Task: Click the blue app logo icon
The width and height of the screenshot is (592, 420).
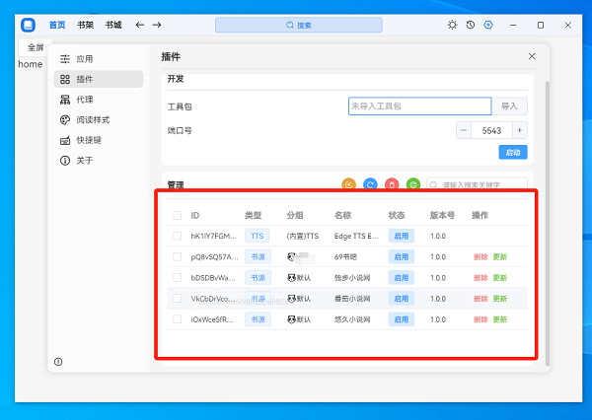Action: (28, 25)
